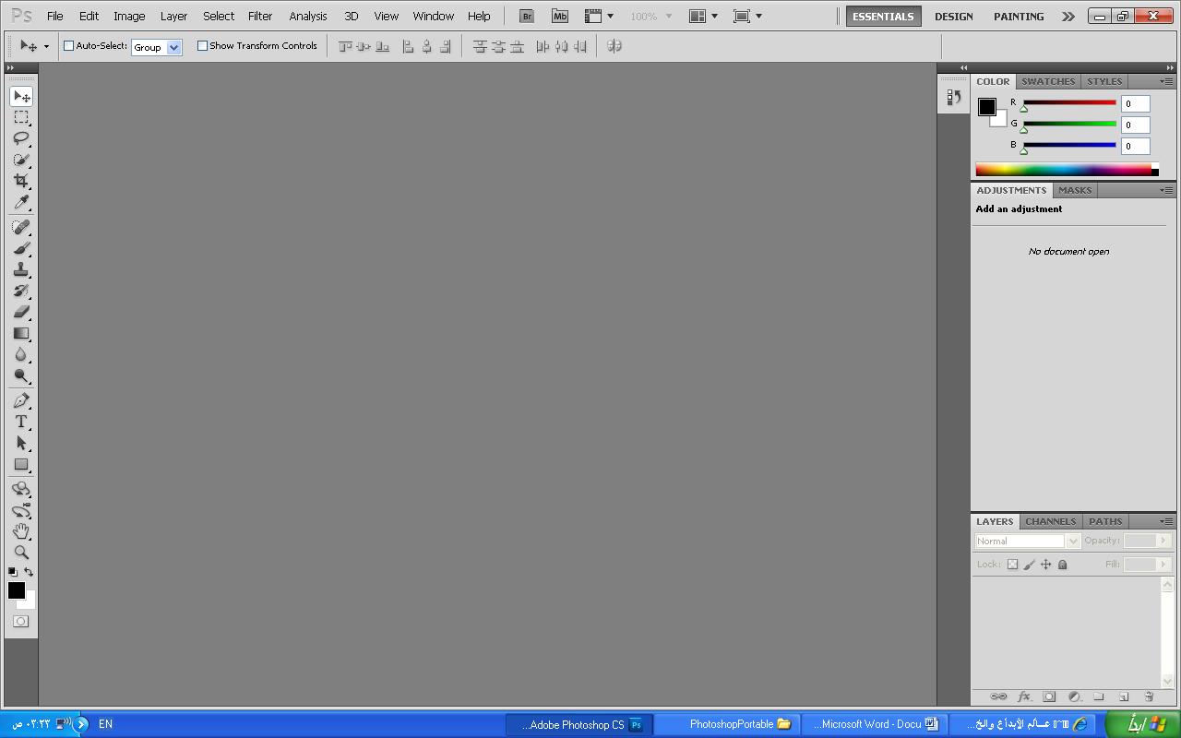The image size is (1181, 738).
Task: Launch Adobe Bridge from the Br icon
Action: [x=526, y=16]
